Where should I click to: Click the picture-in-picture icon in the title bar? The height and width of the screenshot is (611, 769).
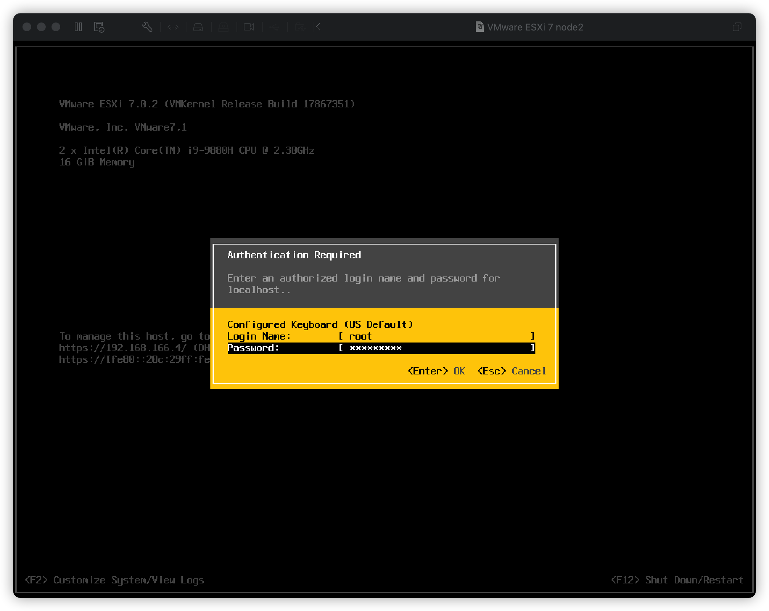tap(737, 27)
